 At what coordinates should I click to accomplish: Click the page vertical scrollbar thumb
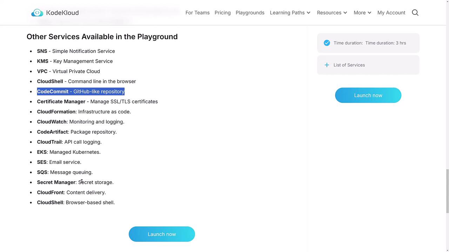click(x=447, y=191)
